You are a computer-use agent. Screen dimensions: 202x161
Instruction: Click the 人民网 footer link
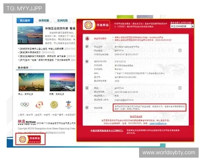[x=21, y=115]
